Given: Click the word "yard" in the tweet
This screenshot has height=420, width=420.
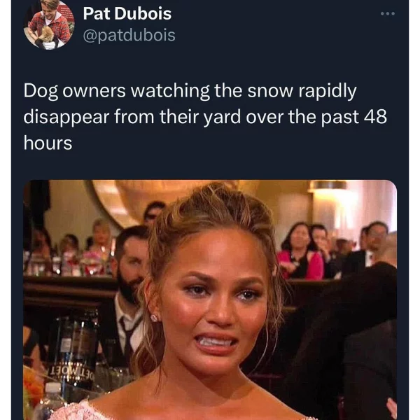Looking at the screenshot, I should point(222,118).
